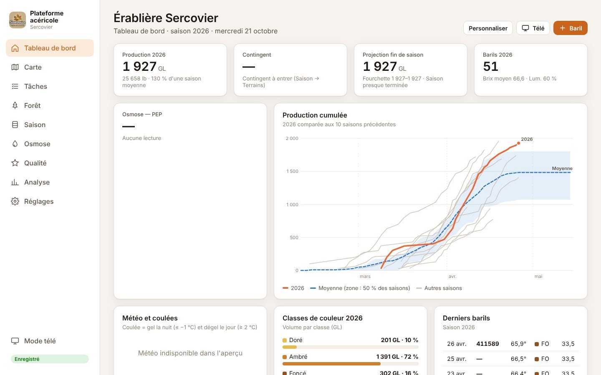Click the bar chart icon beside Analyse
Image resolution: width=601 pixels, height=375 pixels.
click(x=15, y=182)
